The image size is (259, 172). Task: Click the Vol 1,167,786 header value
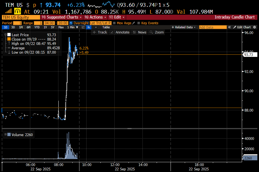coord(72,12)
